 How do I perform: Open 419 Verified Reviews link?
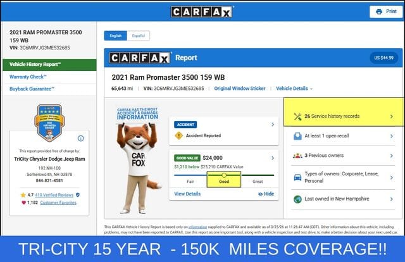(54, 195)
